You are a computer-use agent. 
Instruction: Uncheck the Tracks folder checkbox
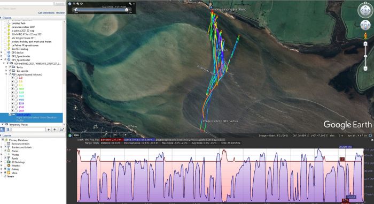10,67
